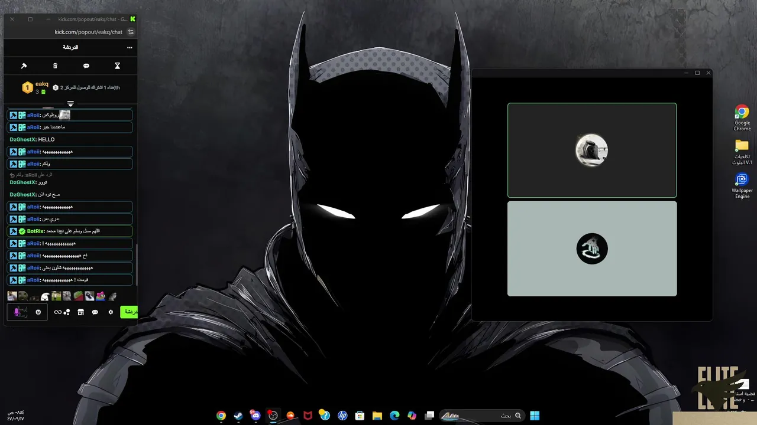Click the site settings icon in address bar
Screen dimensions: 757x425
coord(131,32)
